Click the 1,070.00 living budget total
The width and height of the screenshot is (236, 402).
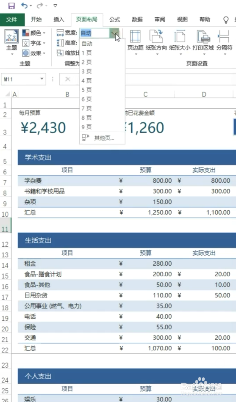160,348
